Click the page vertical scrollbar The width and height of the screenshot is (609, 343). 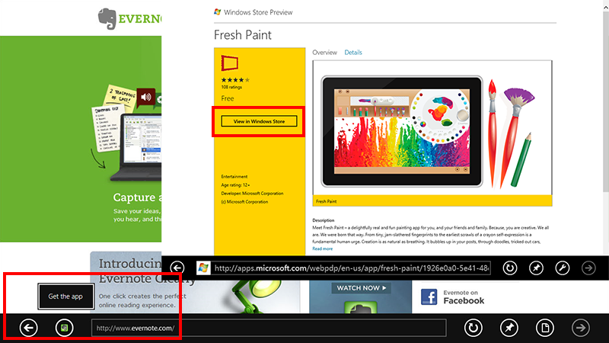tap(605, 101)
